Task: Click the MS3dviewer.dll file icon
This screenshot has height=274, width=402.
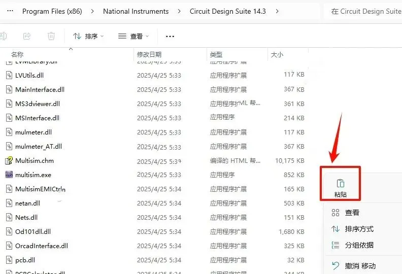Action: pos(9,104)
